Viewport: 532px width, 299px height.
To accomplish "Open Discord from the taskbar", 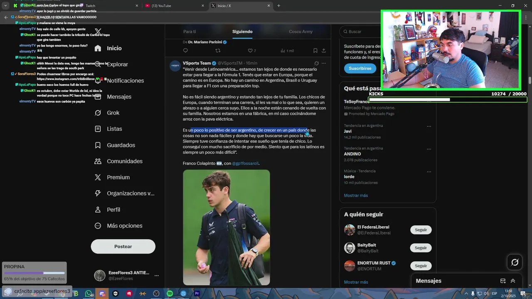I will (x=102, y=294).
